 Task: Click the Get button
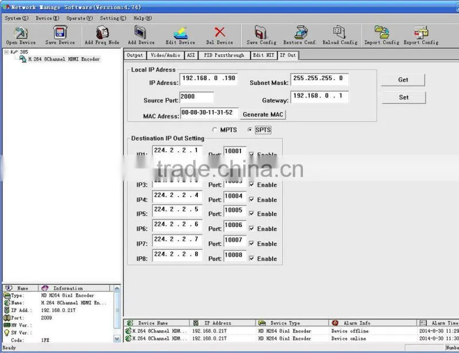click(403, 80)
